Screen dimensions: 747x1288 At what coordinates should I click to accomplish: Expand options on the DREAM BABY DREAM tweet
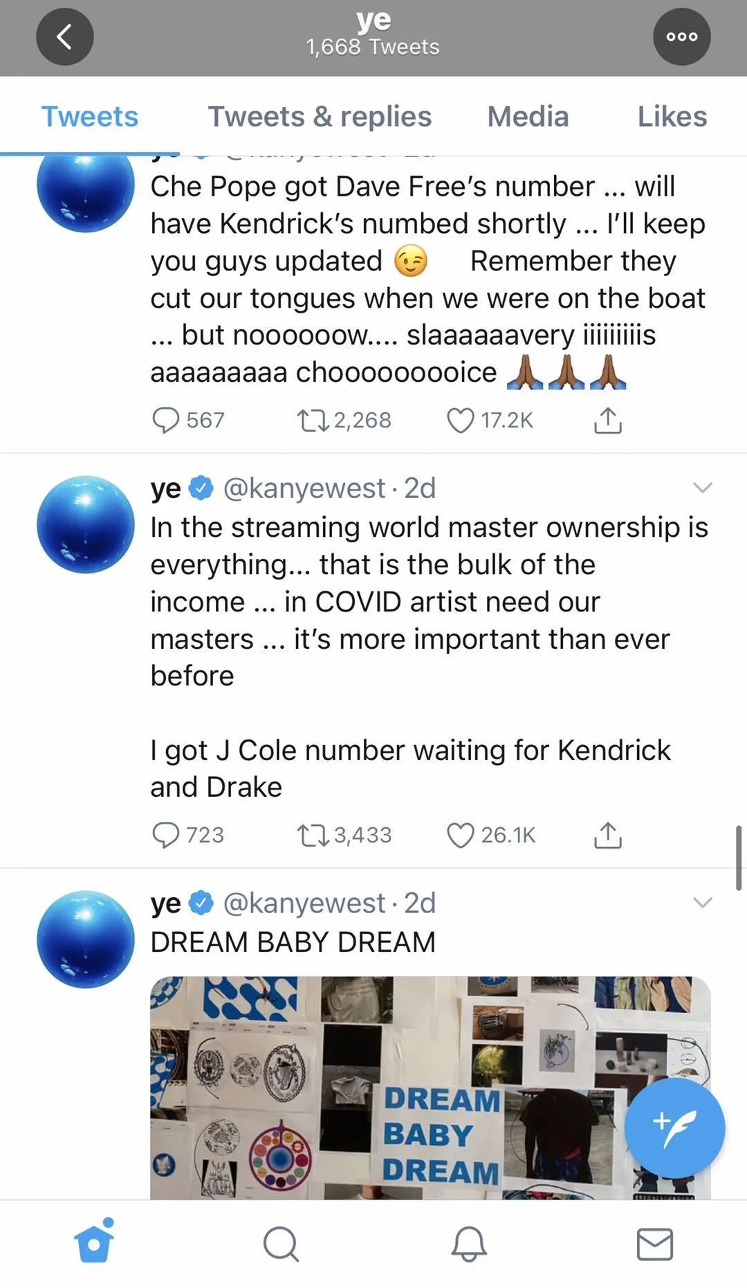[x=703, y=901]
